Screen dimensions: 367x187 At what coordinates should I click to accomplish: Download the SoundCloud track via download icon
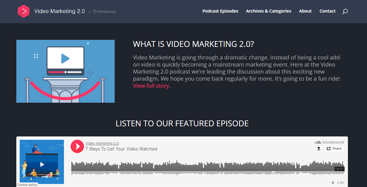(x=319, y=148)
